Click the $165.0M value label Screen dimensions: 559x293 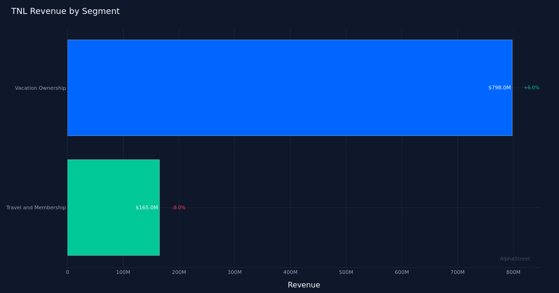pyautogui.click(x=147, y=207)
